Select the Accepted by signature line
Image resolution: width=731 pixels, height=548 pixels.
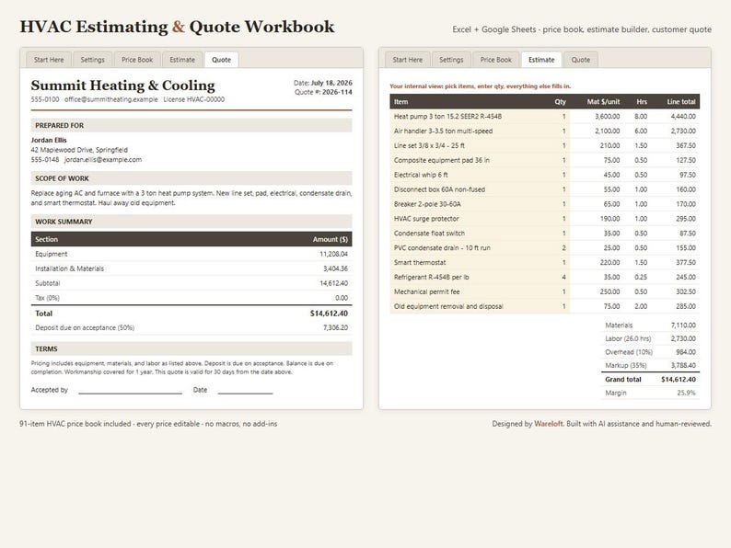click(130, 391)
